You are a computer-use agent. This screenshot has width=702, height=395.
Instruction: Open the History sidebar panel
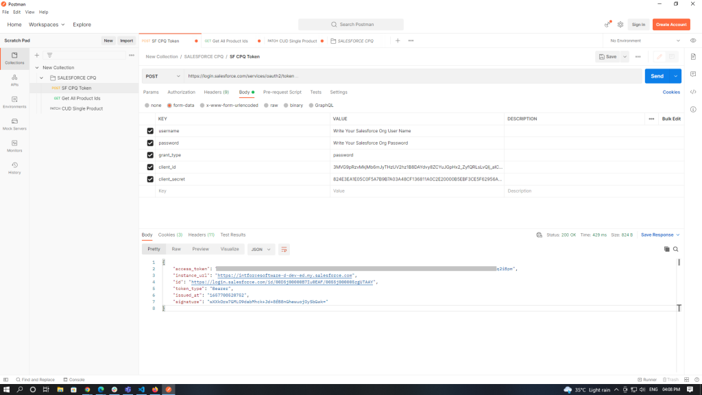(x=14, y=168)
